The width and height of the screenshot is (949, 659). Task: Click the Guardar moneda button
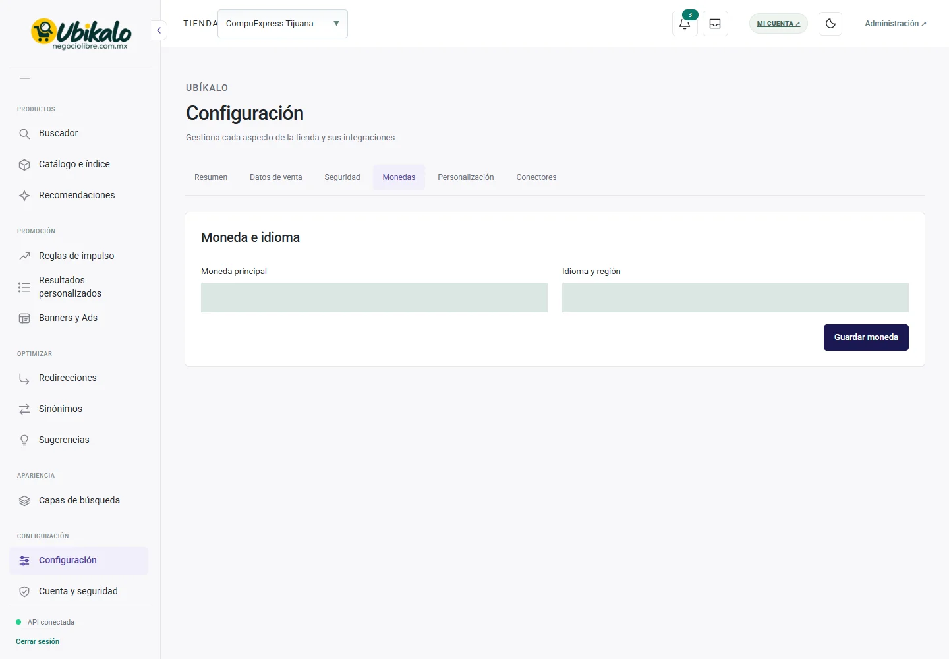866,337
